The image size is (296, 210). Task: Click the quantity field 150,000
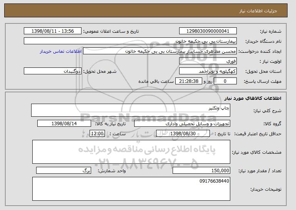point(201,170)
